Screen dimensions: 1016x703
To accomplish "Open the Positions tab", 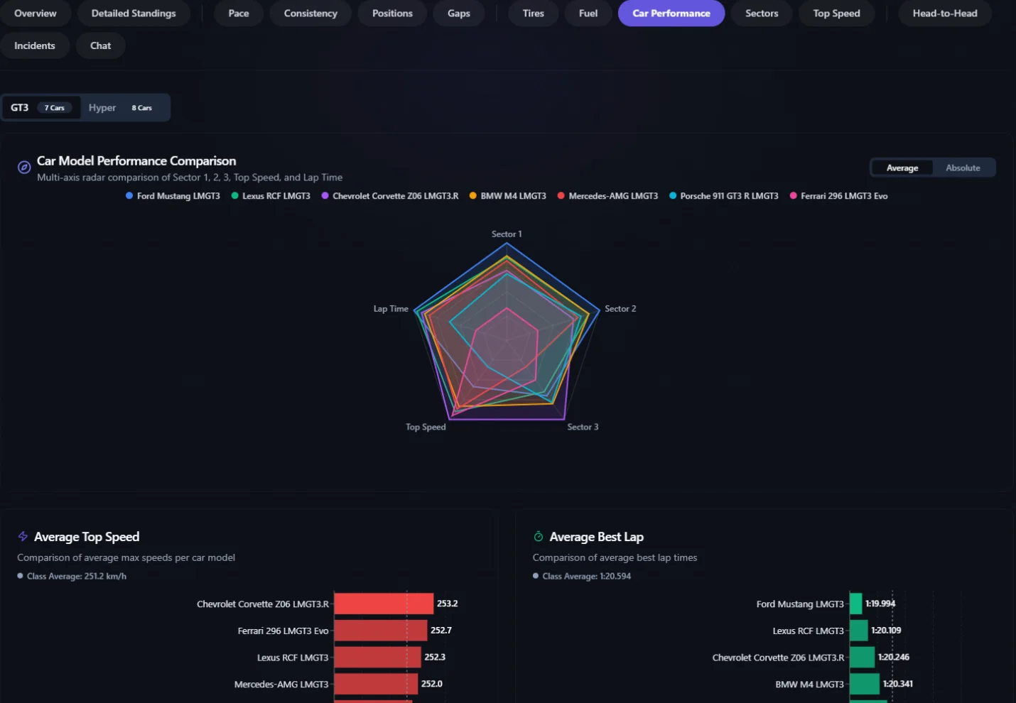I will [x=392, y=13].
